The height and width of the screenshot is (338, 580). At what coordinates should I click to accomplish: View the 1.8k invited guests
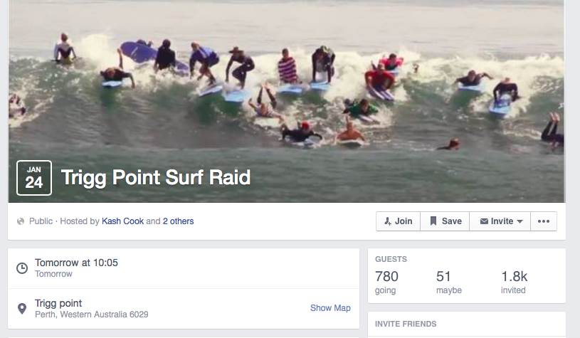click(514, 282)
